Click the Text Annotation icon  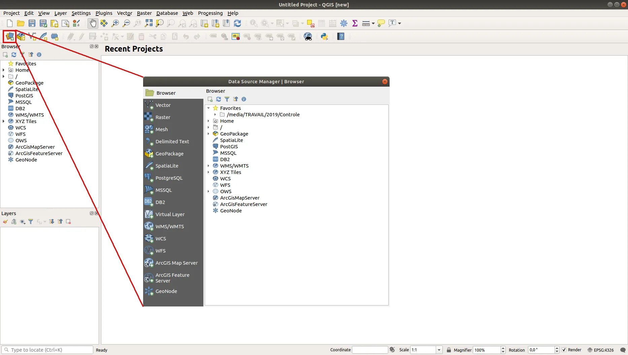coord(392,23)
